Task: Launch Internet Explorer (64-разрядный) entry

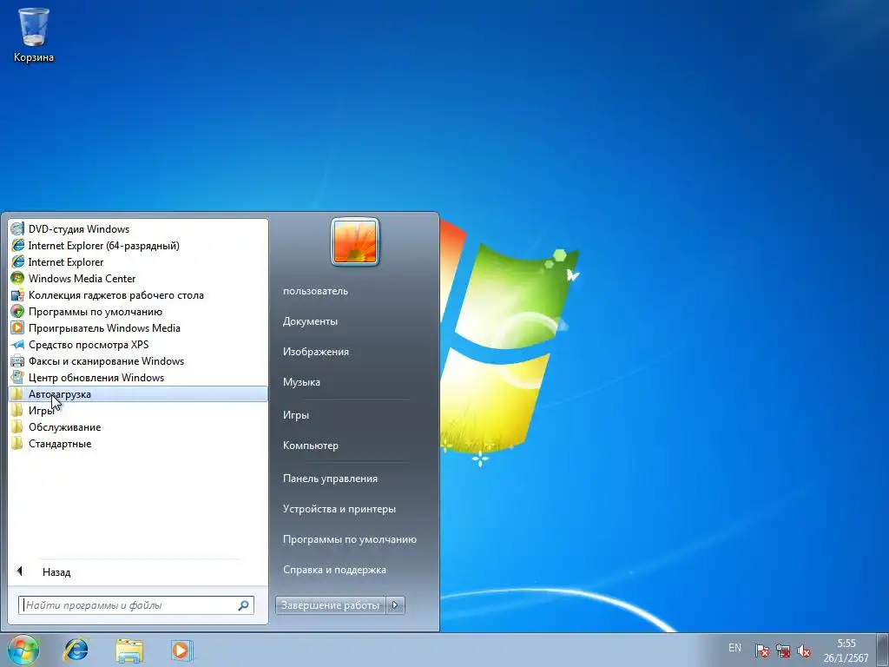Action: coord(138,246)
